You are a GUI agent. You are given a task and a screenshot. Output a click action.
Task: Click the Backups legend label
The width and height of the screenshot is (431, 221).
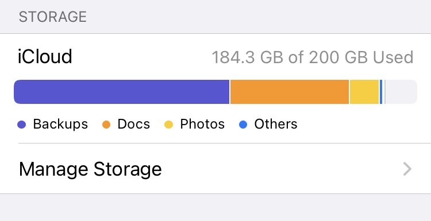[60, 124]
